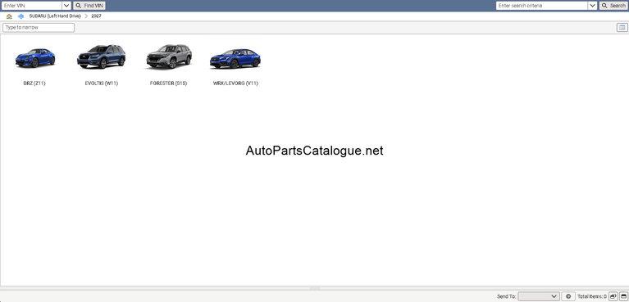
Task: Click the Type to narrow filter box
Action: pyautogui.click(x=39, y=28)
